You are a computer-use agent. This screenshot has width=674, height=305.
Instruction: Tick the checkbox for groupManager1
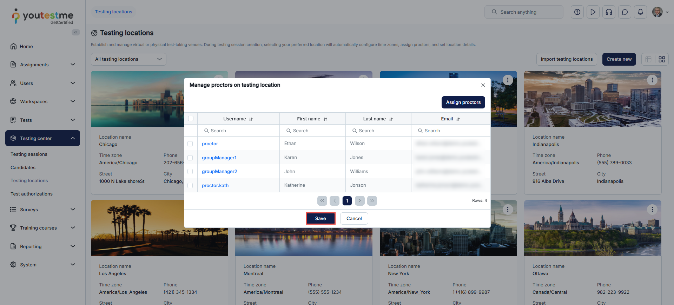click(x=190, y=158)
